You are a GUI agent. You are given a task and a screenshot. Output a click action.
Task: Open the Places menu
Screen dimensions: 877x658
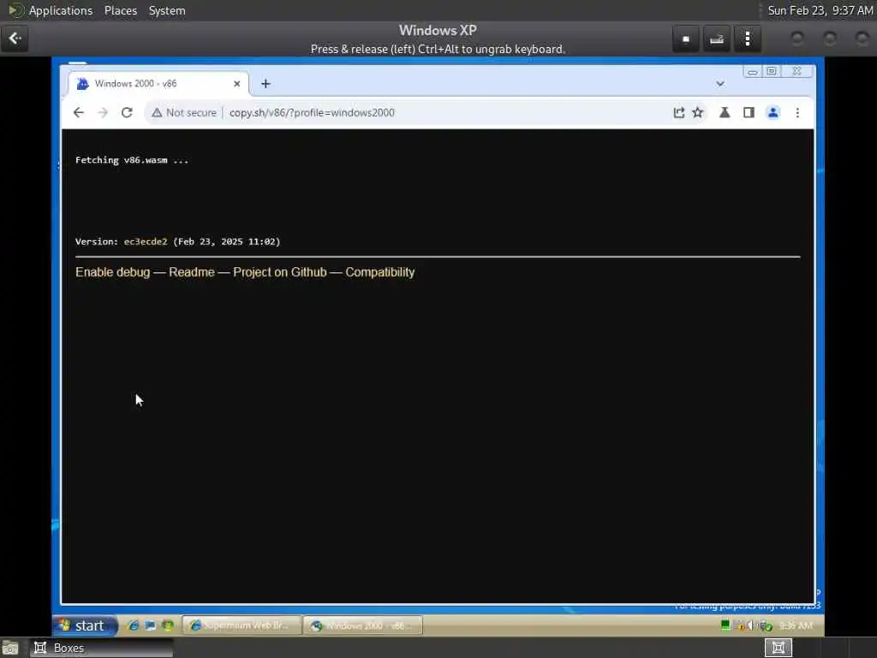click(120, 10)
